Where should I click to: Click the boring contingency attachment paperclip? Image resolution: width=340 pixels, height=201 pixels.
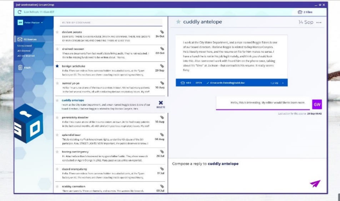(162, 152)
